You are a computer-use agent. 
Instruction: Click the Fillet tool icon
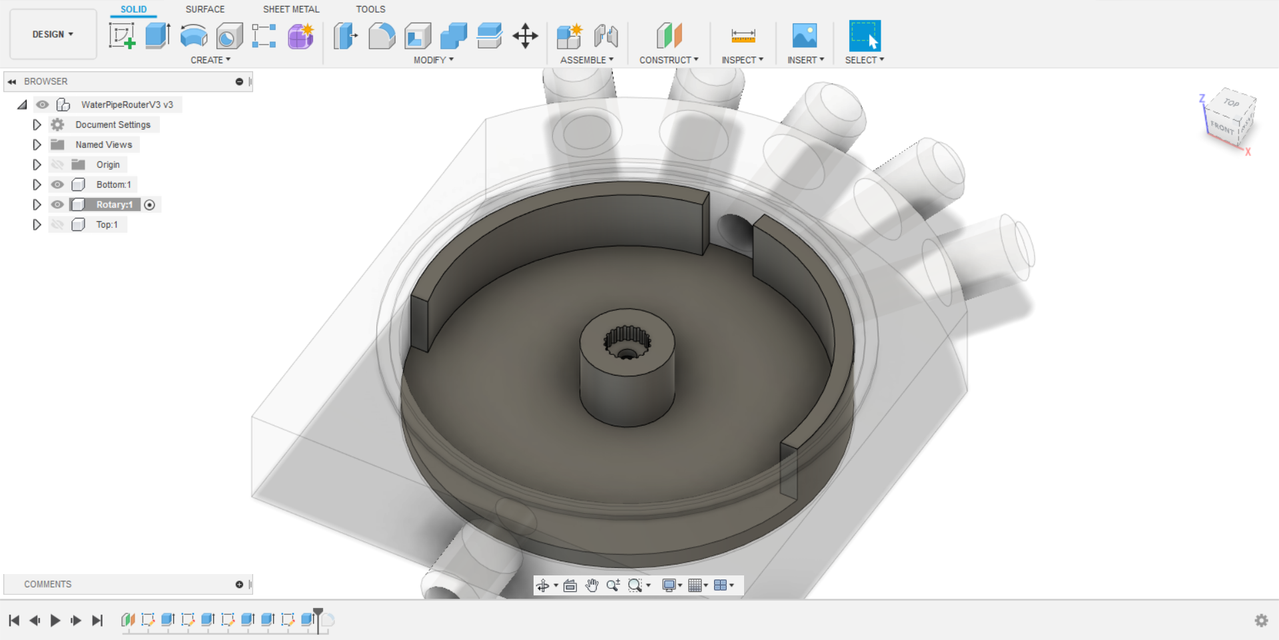coord(382,36)
